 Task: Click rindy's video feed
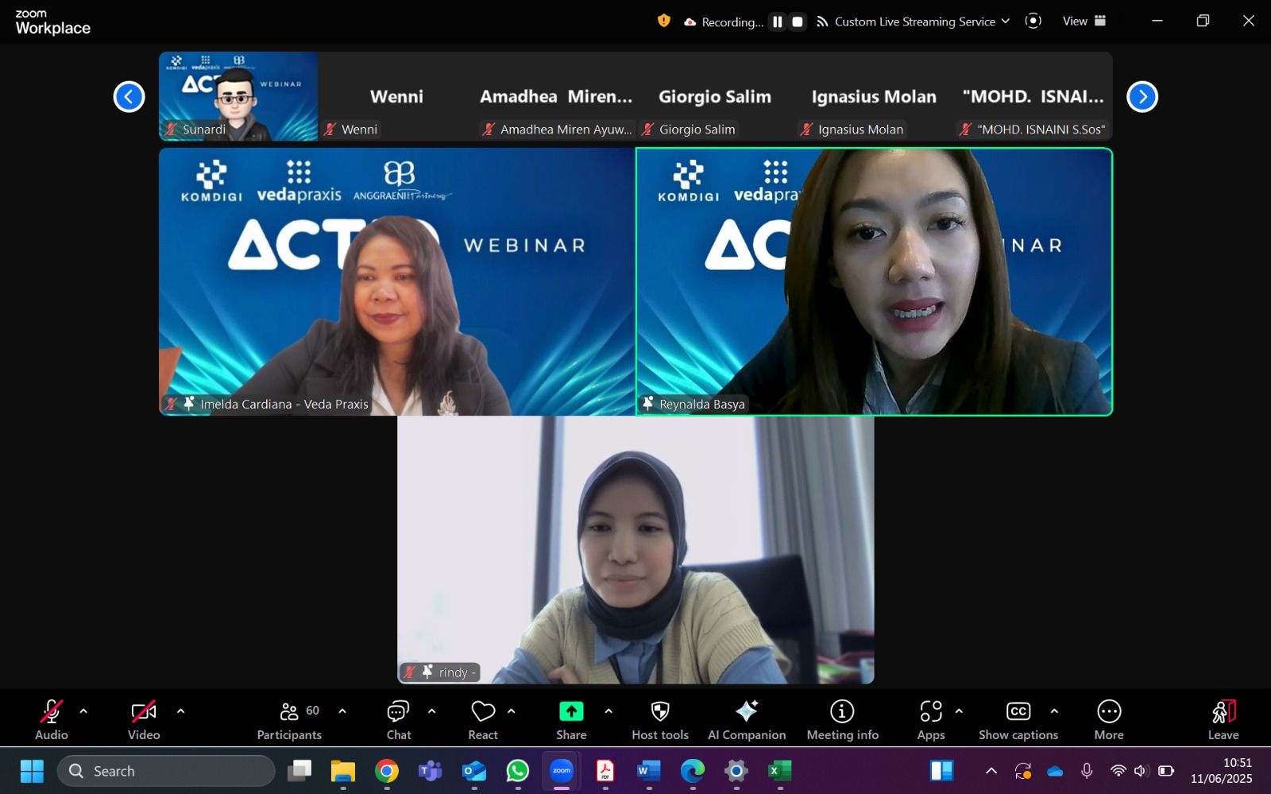[x=635, y=550]
